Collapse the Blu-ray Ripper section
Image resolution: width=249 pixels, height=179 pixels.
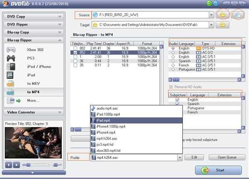click(x=60, y=40)
